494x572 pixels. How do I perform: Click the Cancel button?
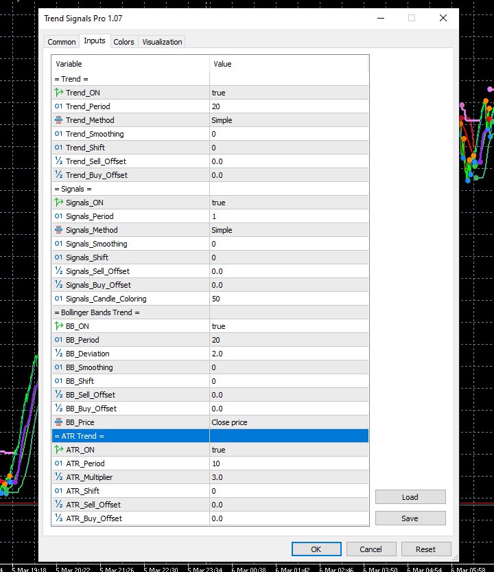coord(370,549)
